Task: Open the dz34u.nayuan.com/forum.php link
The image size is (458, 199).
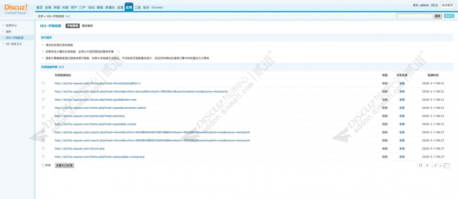Action: click(x=80, y=148)
